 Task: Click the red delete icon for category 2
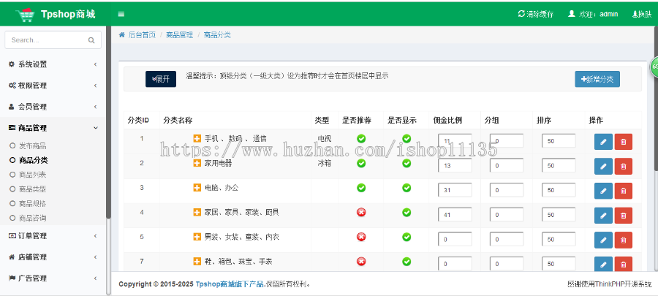[x=623, y=167]
